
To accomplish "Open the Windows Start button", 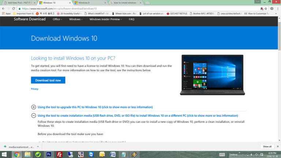I will 4,154.
